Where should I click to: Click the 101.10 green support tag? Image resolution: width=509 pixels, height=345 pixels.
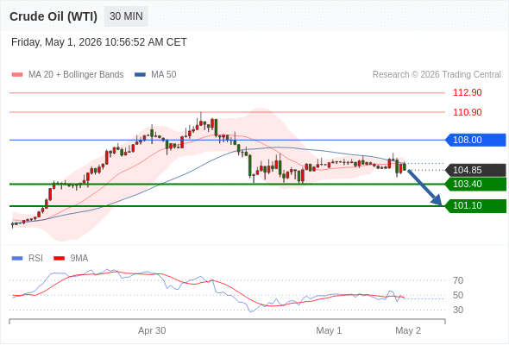475,206
